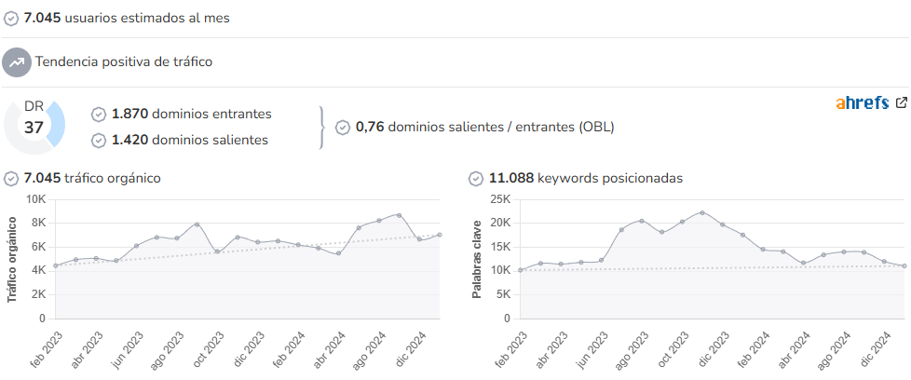Click the DR 37 donut gauge
The width and height of the screenshot is (911, 380).
point(34,128)
